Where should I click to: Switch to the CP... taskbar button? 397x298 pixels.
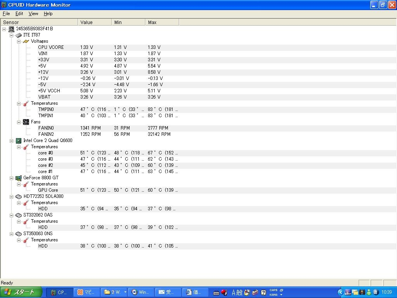[x=60, y=293]
